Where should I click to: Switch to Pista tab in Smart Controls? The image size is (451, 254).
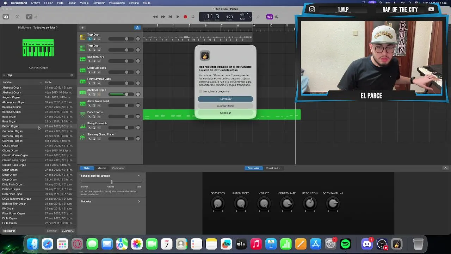[x=86, y=168]
